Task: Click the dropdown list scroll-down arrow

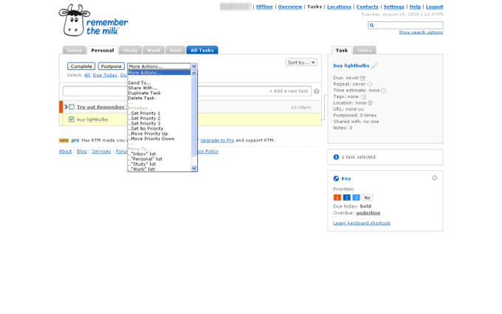Action: click(193, 168)
